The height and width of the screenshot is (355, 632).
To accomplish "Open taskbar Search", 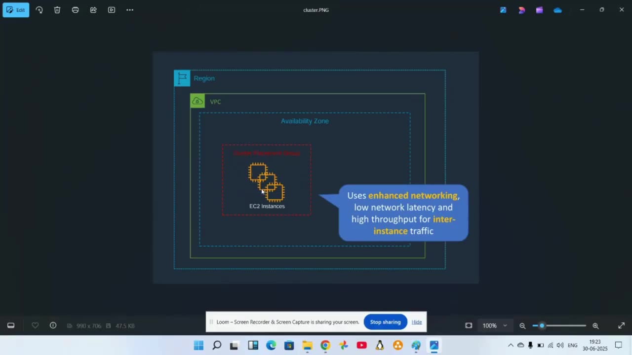I will pos(217,345).
